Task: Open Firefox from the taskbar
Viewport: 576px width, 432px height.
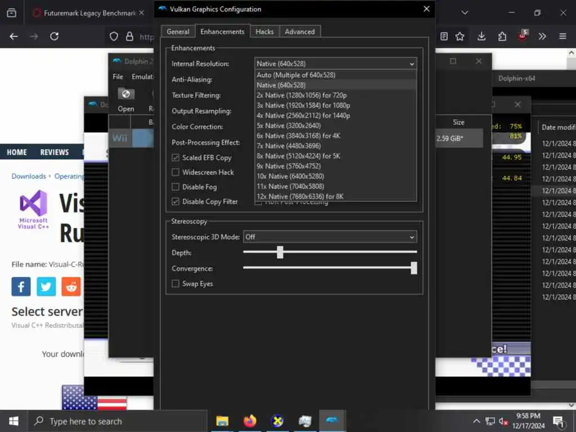Action: click(250, 421)
